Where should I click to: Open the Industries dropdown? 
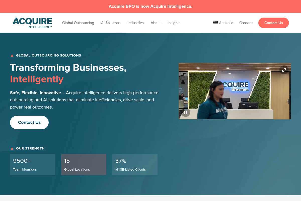pos(135,23)
